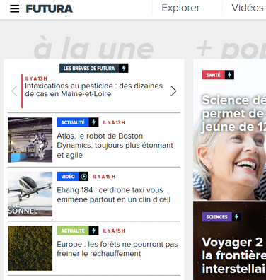Show the next brève with right chevron
This screenshot has width=266, height=280.
click(x=173, y=91)
